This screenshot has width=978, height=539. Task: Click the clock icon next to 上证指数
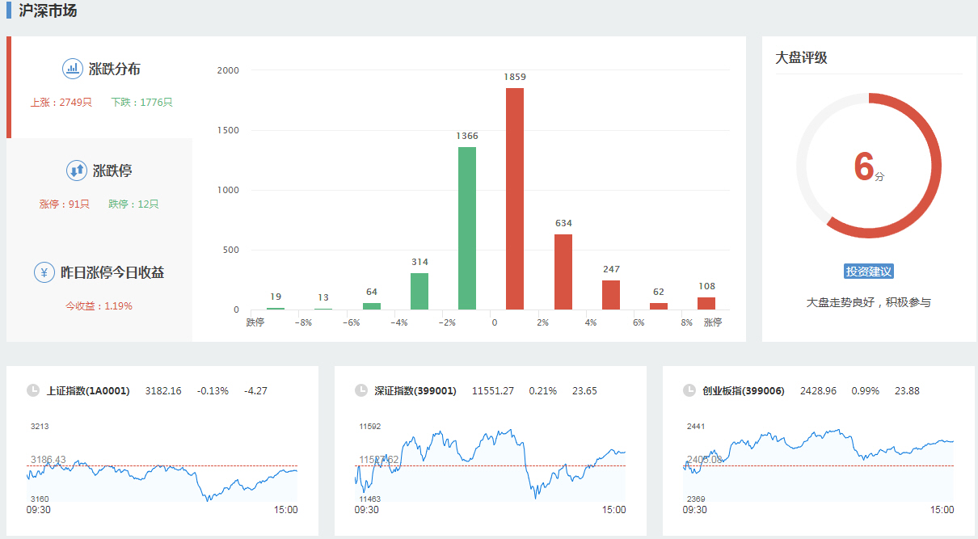(x=33, y=390)
